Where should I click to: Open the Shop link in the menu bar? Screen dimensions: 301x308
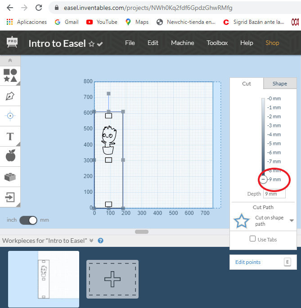pyautogui.click(x=272, y=43)
